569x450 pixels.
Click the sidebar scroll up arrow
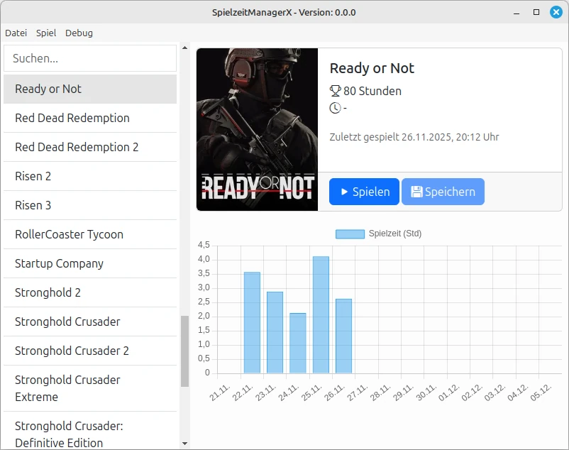point(185,48)
